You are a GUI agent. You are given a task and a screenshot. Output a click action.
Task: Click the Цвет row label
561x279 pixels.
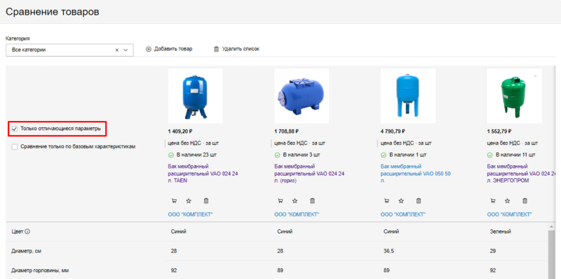pos(18,231)
